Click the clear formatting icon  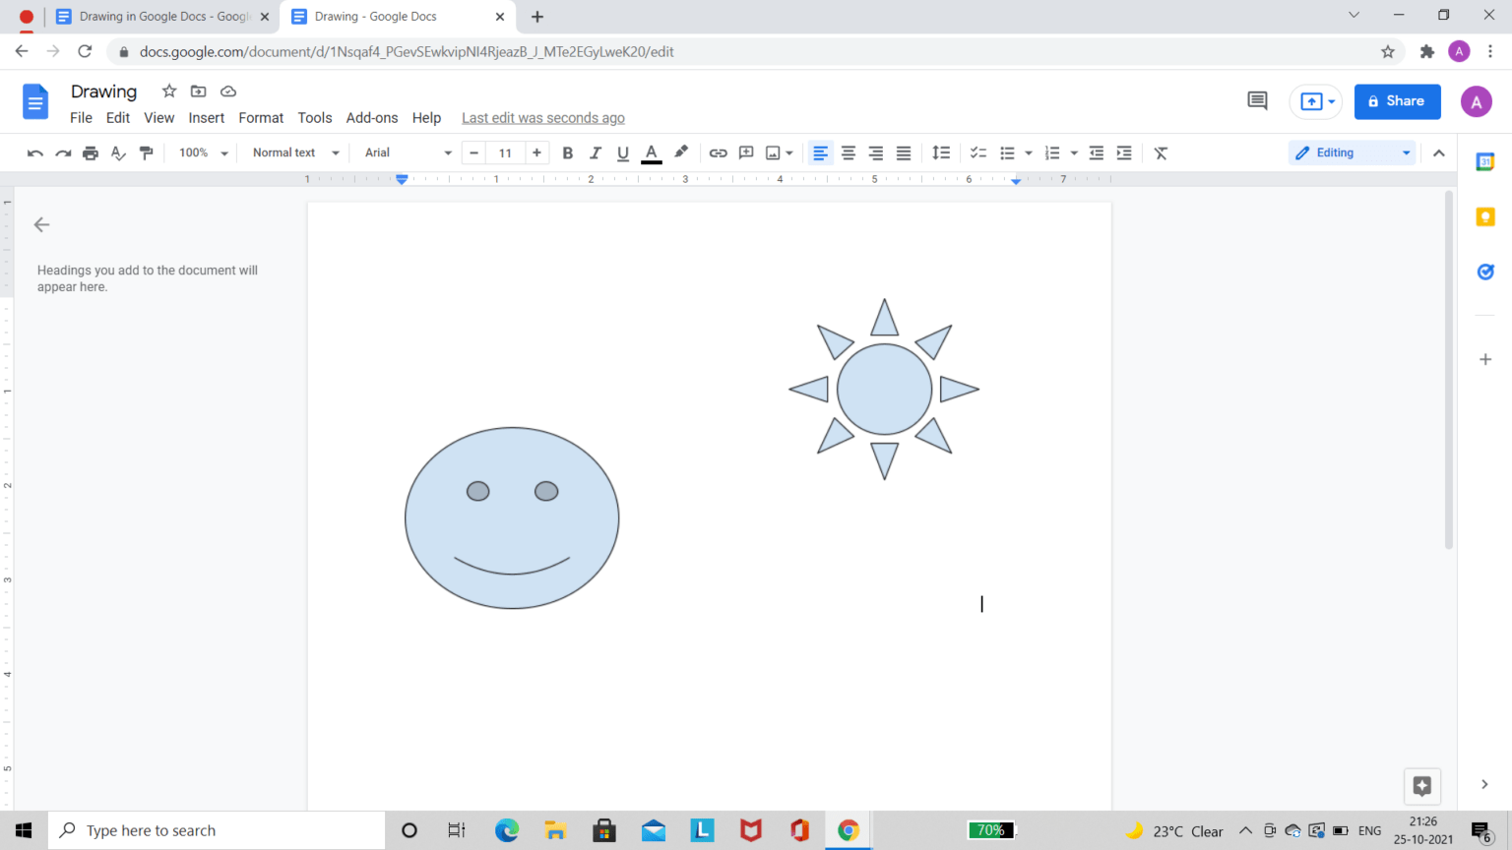[1160, 152]
